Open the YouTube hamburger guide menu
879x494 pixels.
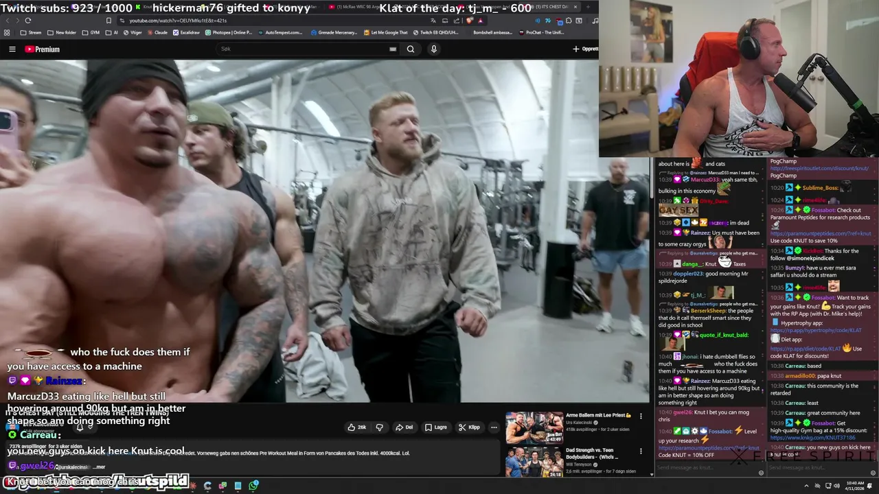coord(12,49)
